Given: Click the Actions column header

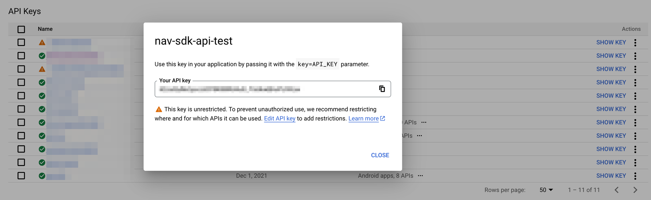Looking at the screenshot, I should click(631, 29).
